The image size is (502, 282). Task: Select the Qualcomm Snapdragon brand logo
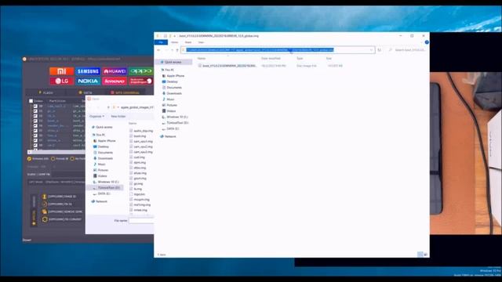140,81
